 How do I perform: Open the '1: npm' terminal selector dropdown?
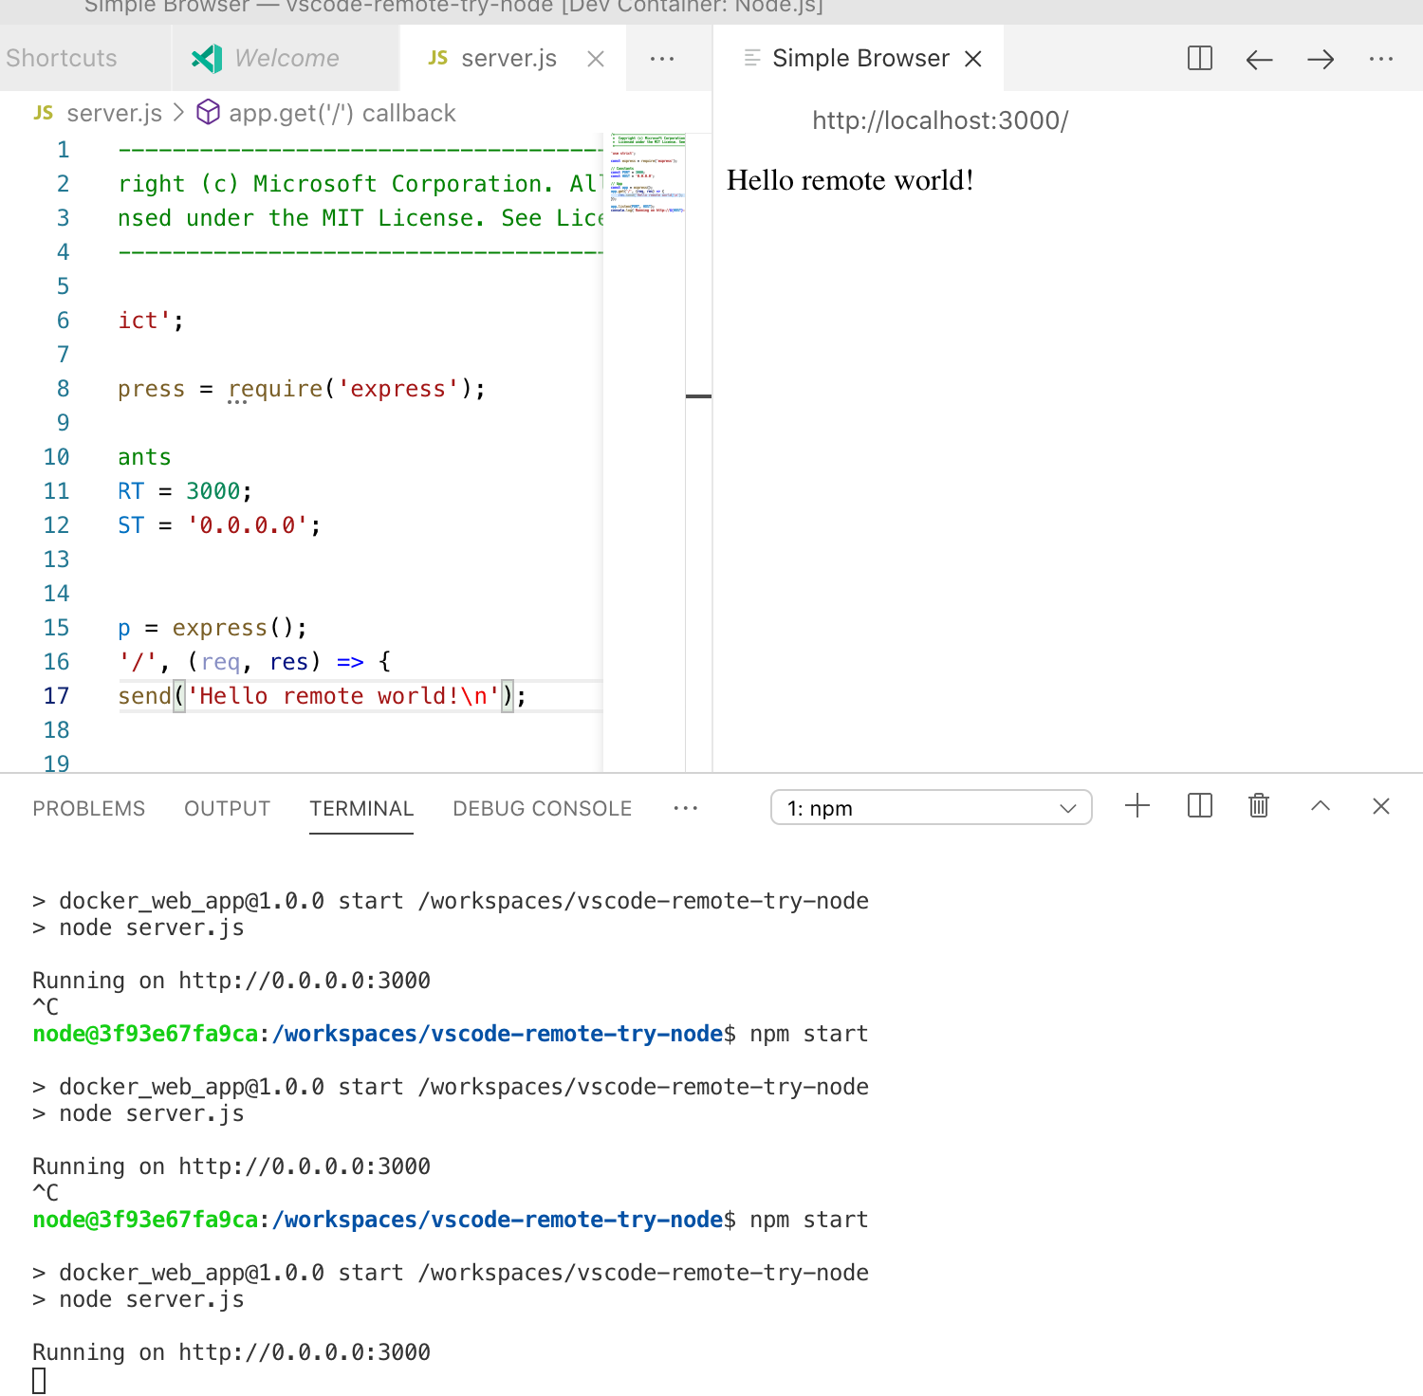click(x=930, y=807)
